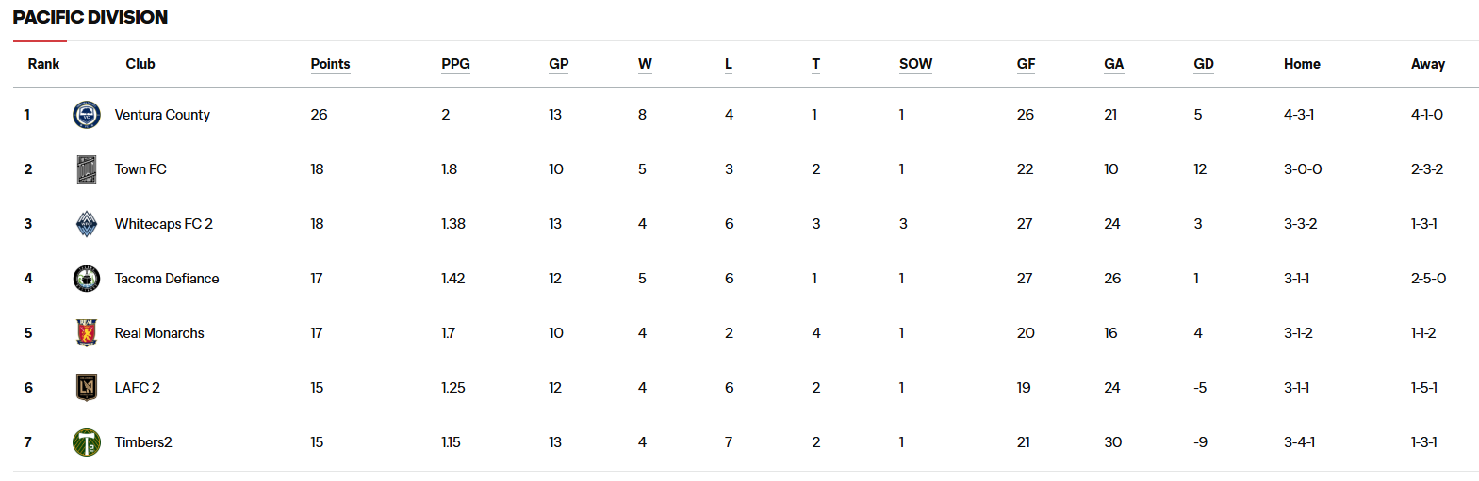1479x481 pixels.
Task: Sort by GA column header
Action: click(x=1113, y=64)
